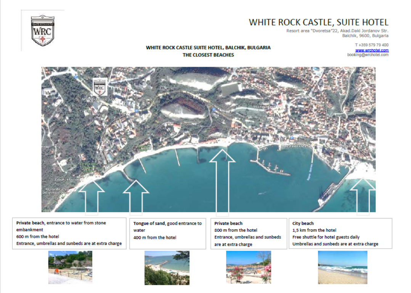Open the www.wrchotel.com link
This screenshot has width=411, height=293.
[x=372, y=50]
